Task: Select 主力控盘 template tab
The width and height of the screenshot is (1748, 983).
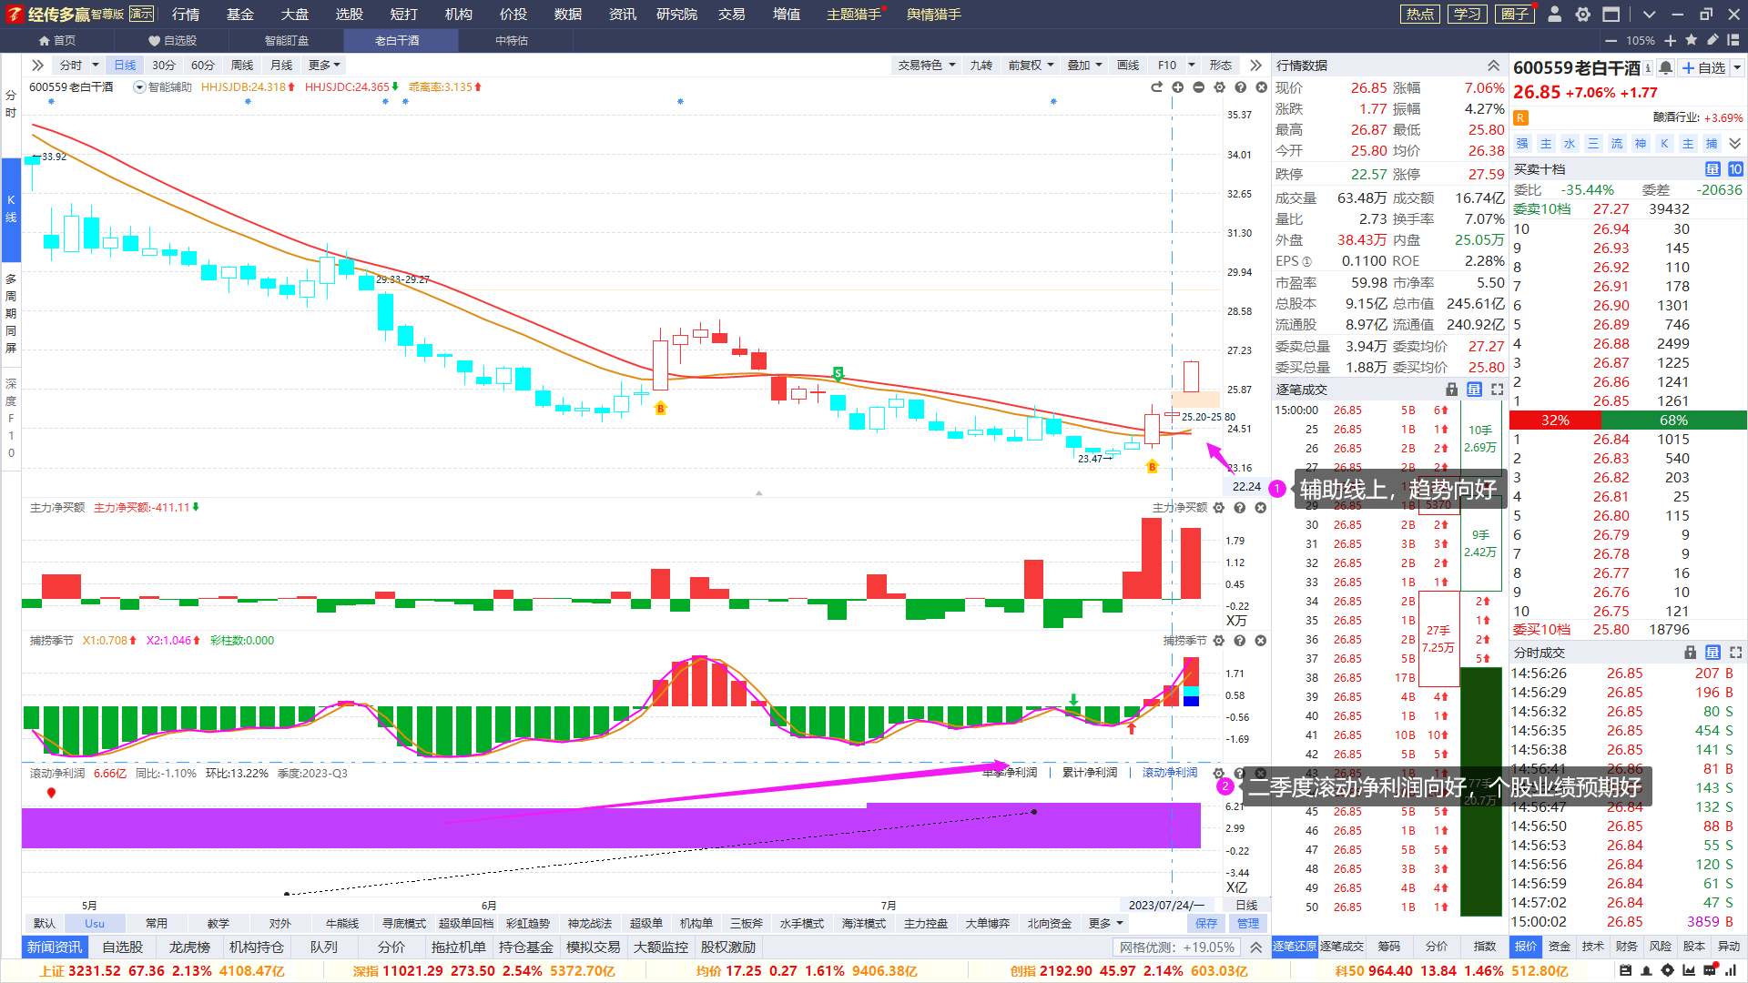Action: pos(926,923)
